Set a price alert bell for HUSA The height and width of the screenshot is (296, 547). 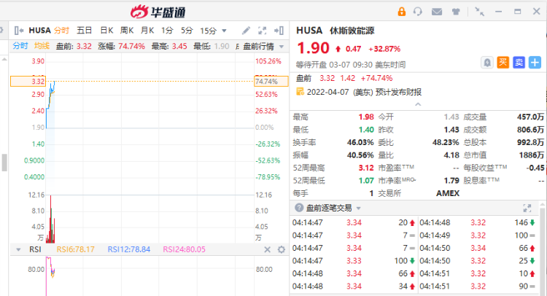486,63
